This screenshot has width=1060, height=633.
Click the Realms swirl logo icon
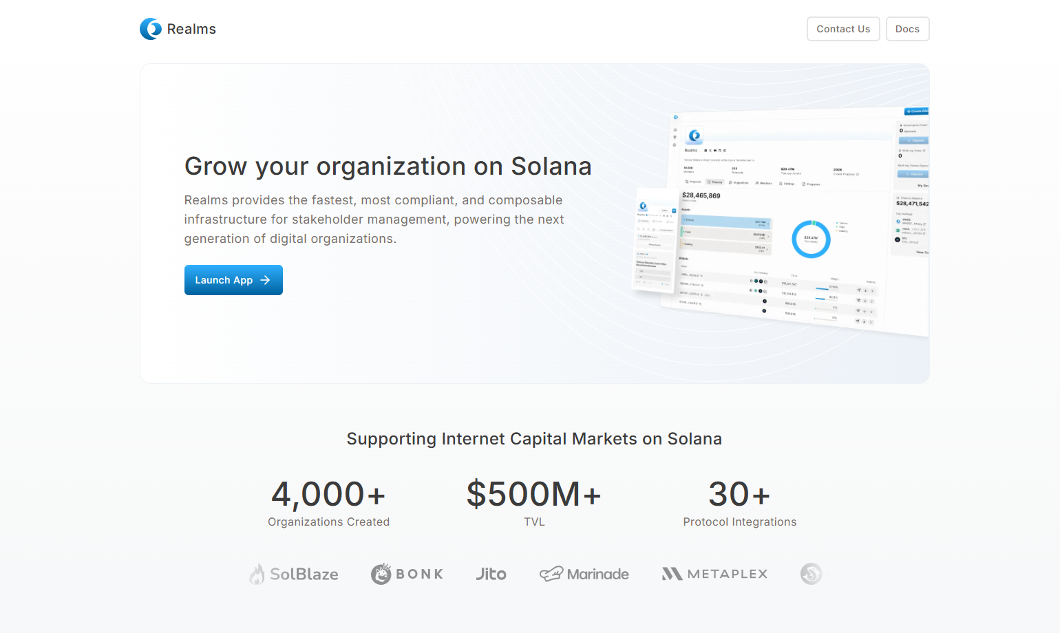pyautogui.click(x=151, y=29)
